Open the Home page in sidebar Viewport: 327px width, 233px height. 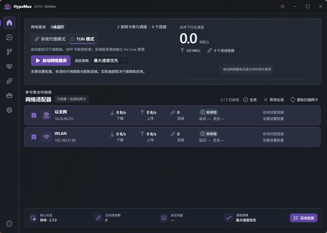tap(9, 23)
